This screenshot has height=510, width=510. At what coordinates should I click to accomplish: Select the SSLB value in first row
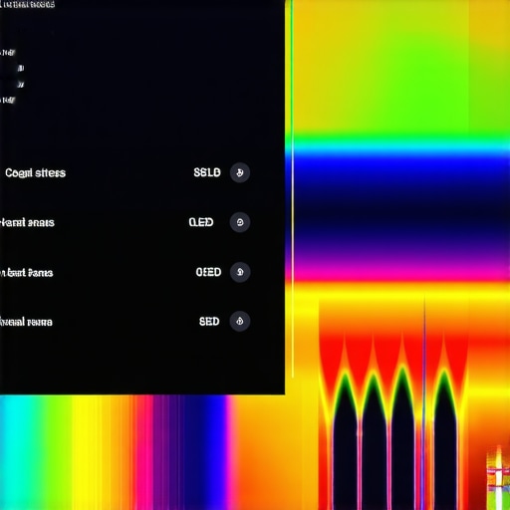(x=207, y=172)
